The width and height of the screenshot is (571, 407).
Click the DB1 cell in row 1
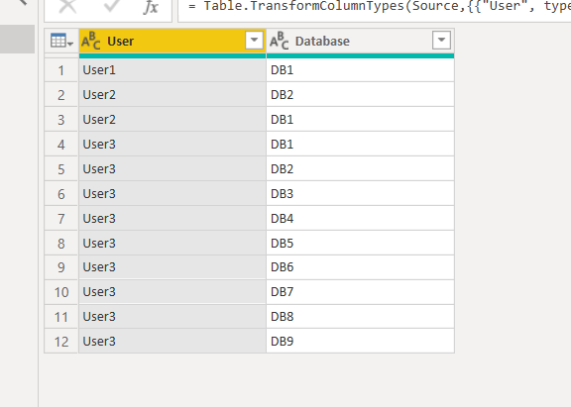360,70
